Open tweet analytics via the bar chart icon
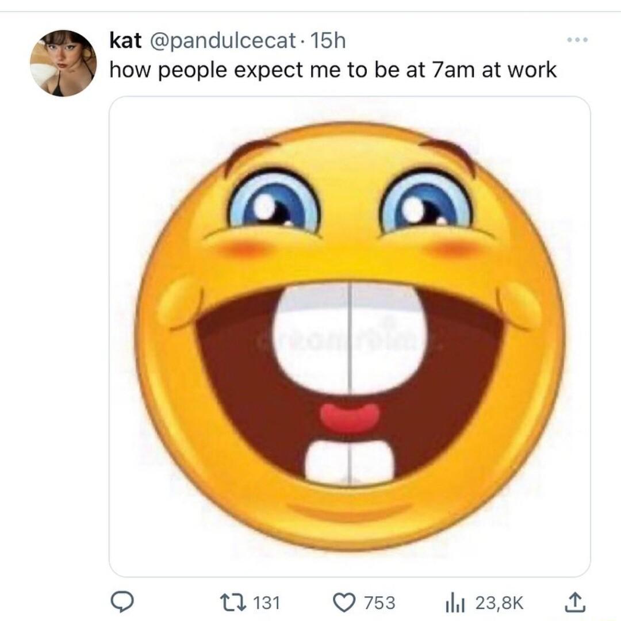621x621 pixels. 454,603
